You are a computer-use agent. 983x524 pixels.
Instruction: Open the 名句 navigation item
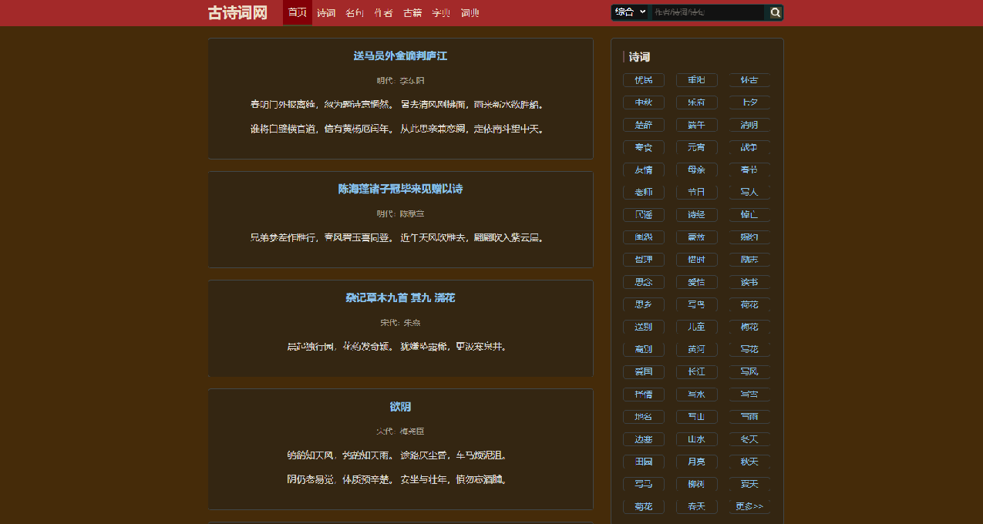(355, 12)
